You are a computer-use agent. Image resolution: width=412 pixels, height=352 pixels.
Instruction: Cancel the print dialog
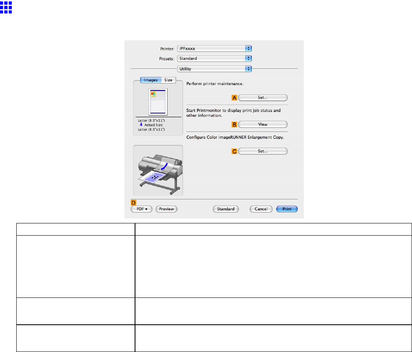tap(261, 209)
